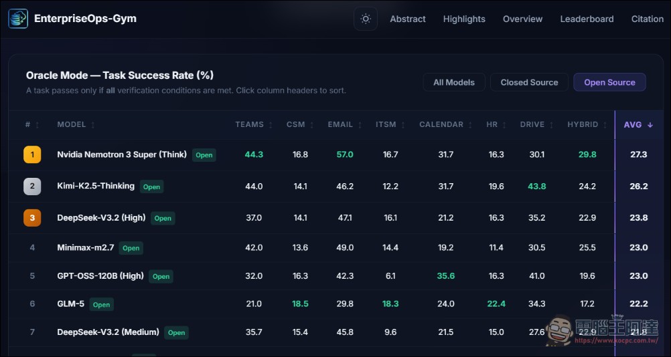
Task: Sort by ITSM column header
Action: (390, 125)
